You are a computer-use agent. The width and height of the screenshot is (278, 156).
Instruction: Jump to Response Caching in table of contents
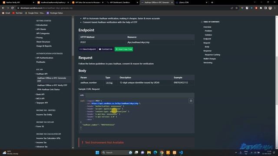(212, 55)
